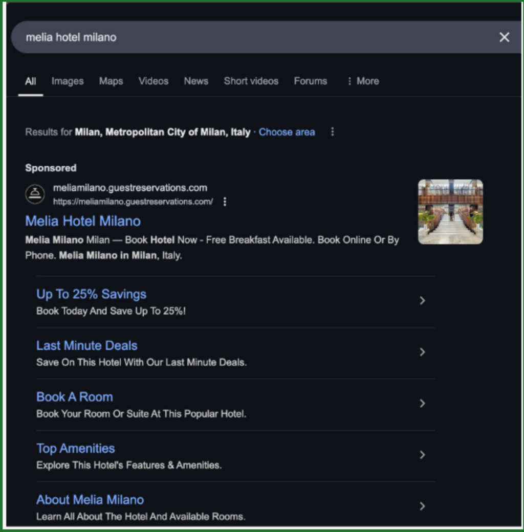Click the Top Amenities row arrow
The height and width of the screenshot is (532, 524).
tap(422, 455)
